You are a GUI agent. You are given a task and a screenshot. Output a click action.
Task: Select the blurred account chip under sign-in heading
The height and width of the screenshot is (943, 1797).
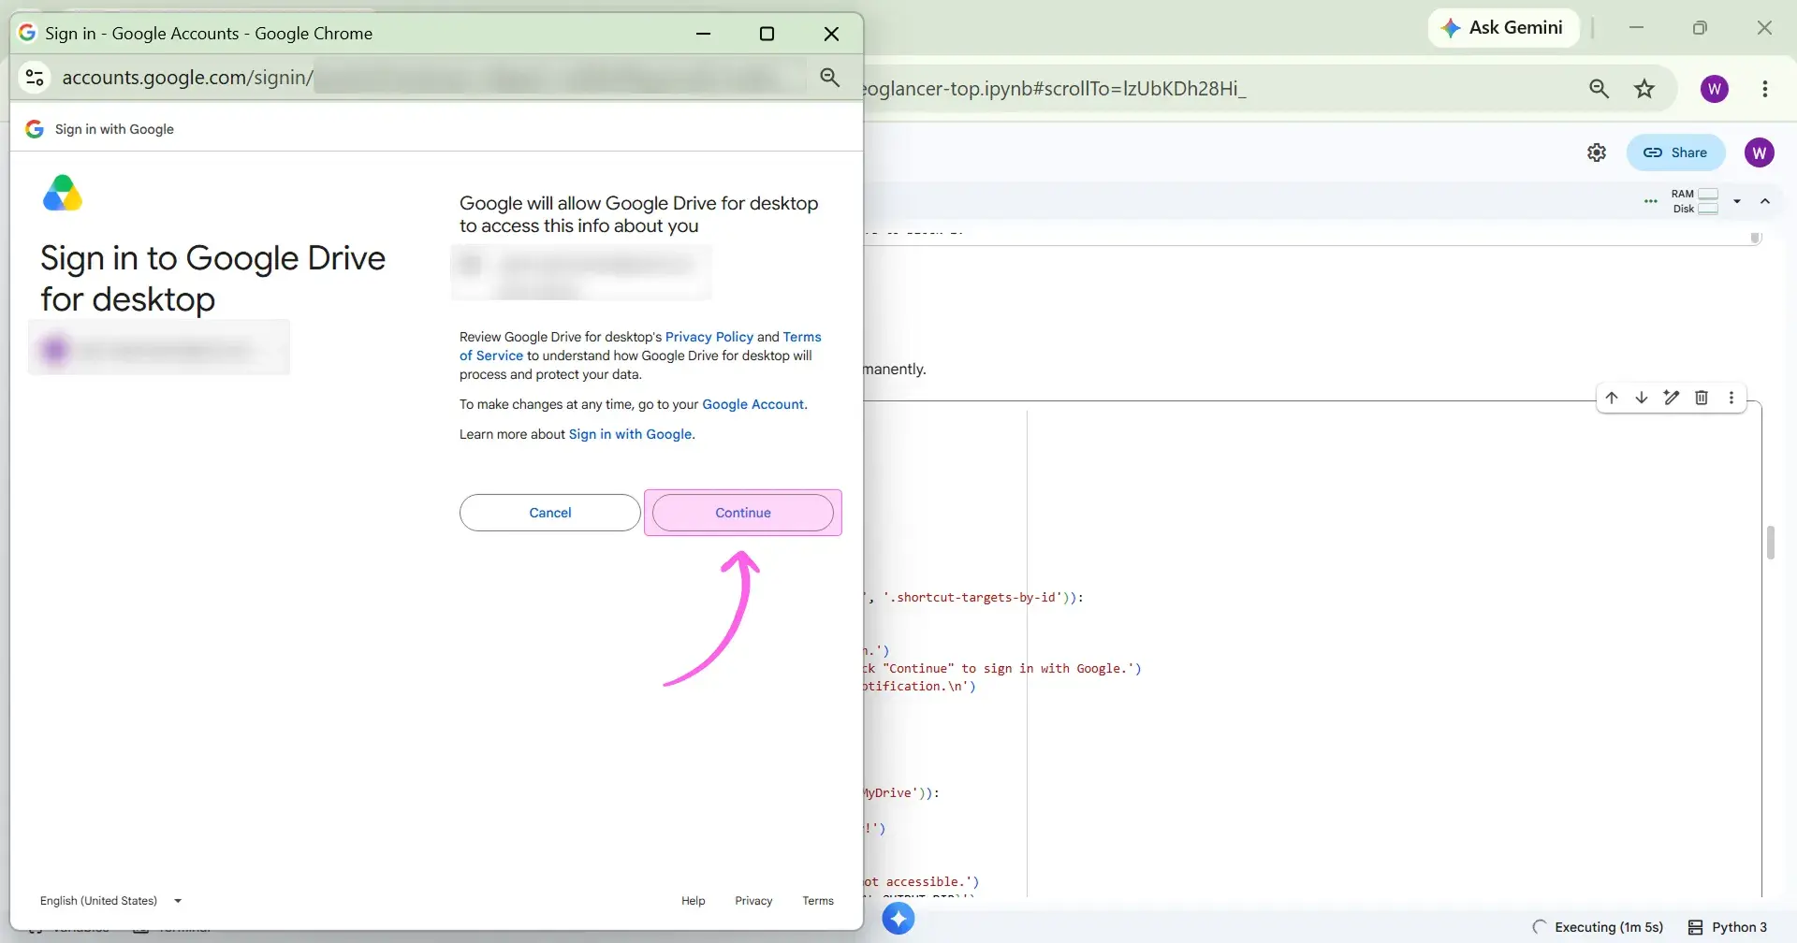[x=159, y=348]
